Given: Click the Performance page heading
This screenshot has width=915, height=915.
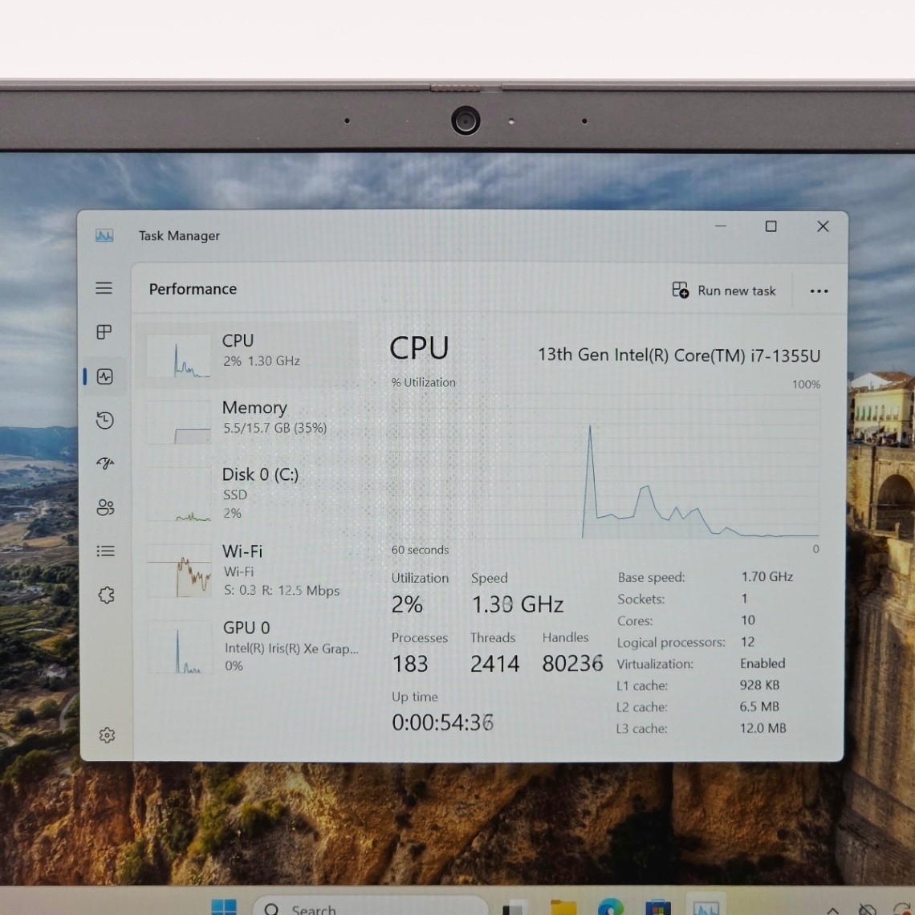Looking at the screenshot, I should coord(193,290).
